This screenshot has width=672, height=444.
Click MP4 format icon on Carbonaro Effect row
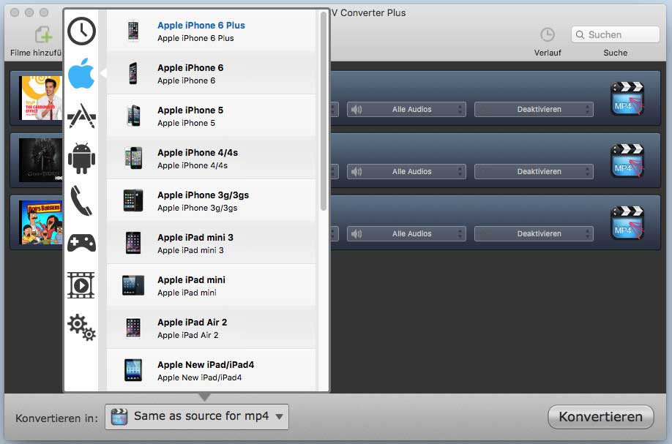[x=627, y=98]
